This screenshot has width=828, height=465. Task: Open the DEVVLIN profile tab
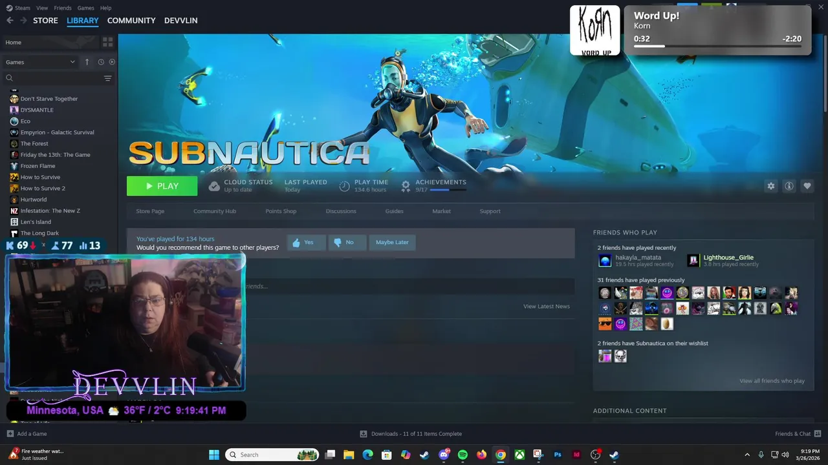coord(181,21)
